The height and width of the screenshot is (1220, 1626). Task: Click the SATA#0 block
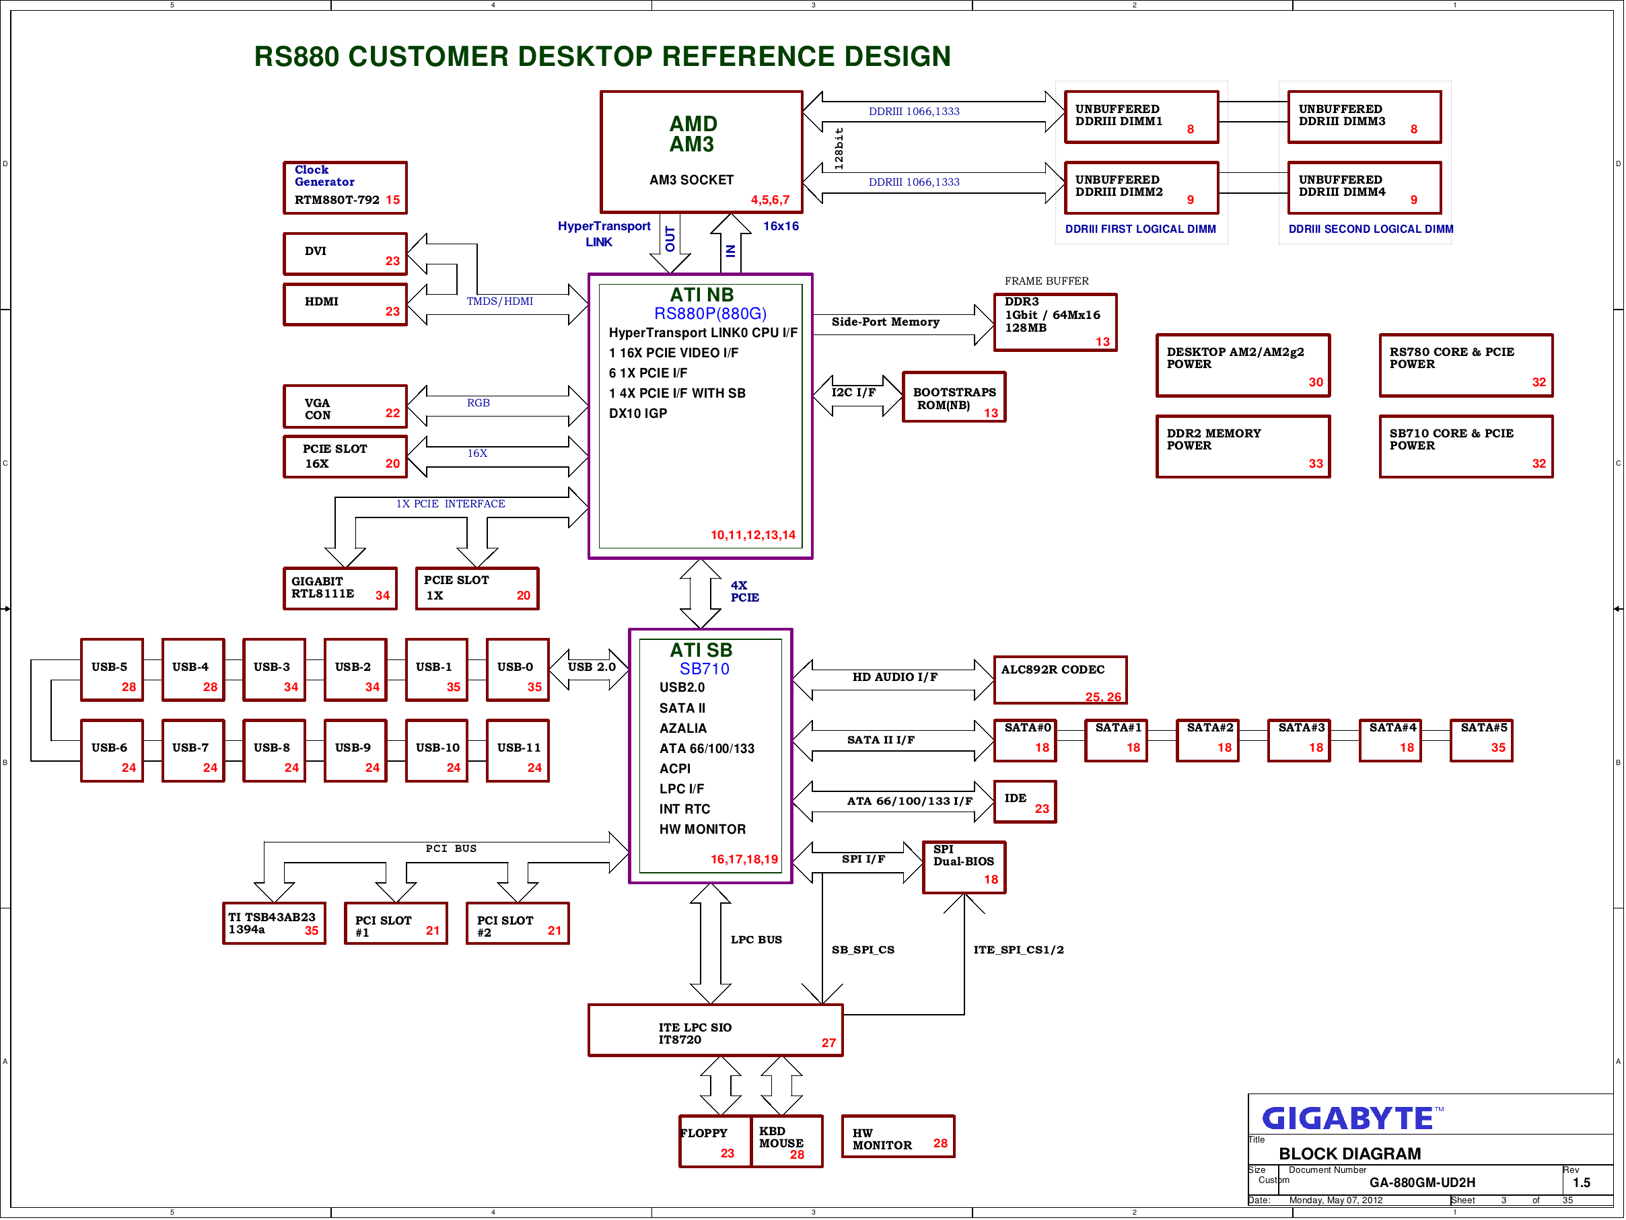(x=1026, y=741)
